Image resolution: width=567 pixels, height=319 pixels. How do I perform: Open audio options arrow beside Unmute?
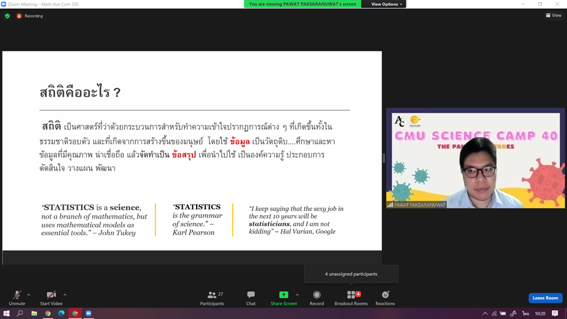[x=29, y=295]
